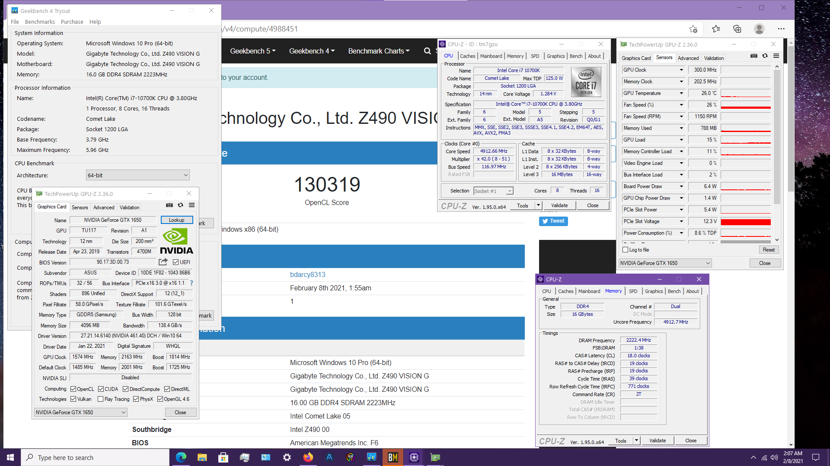Screen dimensions: 830x466
Task: Click Validate in top CPU-Z window
Action: 559,205
